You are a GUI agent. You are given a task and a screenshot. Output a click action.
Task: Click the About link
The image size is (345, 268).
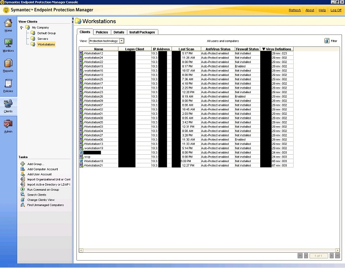click(310, 10)
